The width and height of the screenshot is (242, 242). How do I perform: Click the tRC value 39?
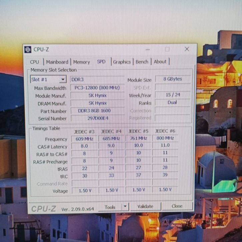click(165, 175)
